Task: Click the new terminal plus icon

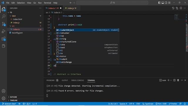Action: [168, 80]
